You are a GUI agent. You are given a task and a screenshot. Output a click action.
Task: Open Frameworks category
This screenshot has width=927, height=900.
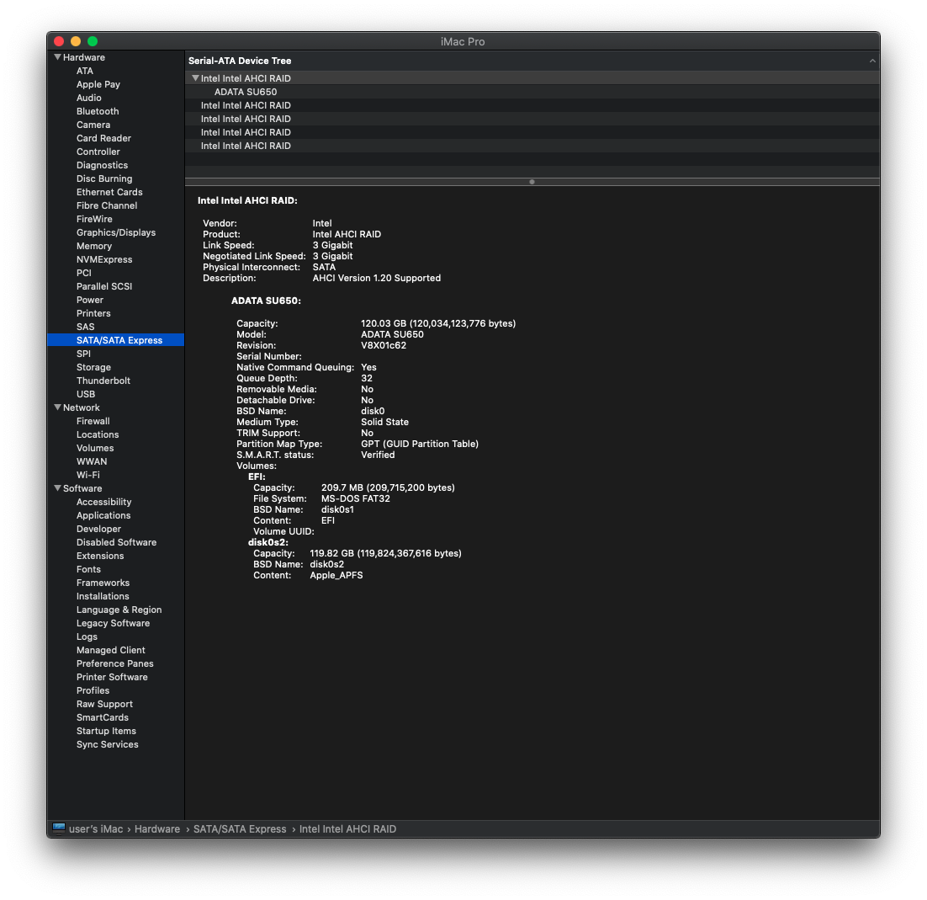(103, 583)
